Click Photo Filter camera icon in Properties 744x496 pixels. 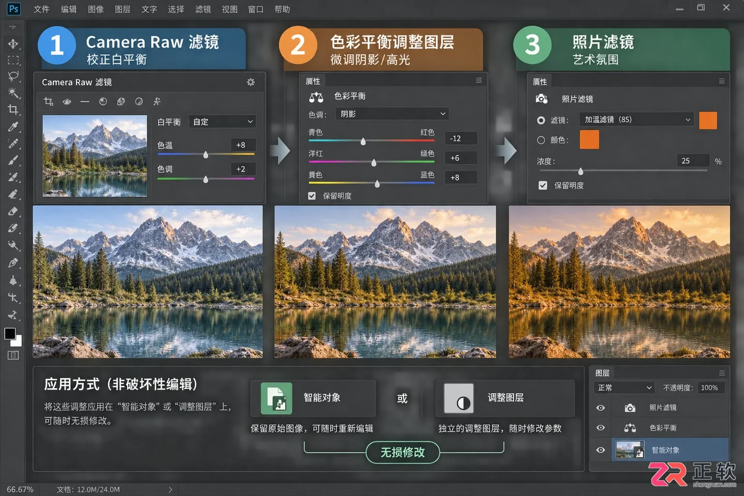click(541, 99)
